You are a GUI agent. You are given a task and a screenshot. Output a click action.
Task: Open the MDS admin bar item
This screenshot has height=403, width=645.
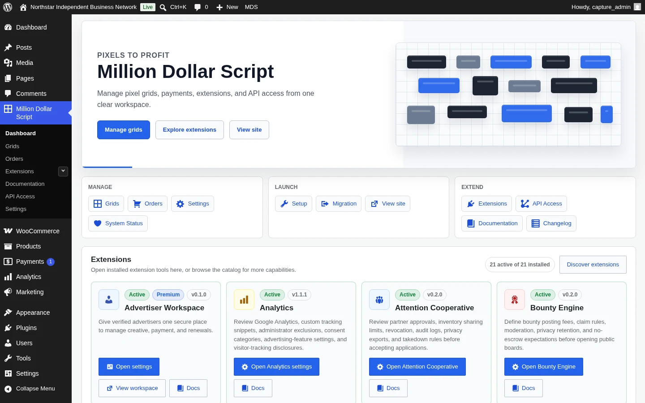(x=251, y=7)
